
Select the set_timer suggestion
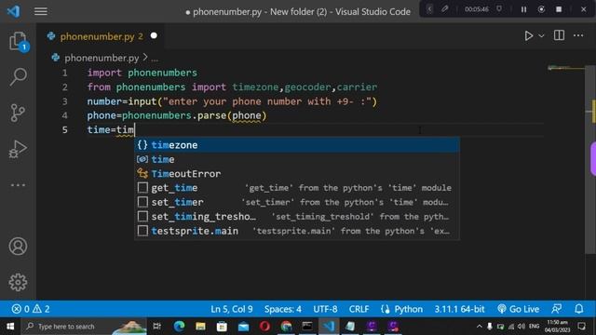click(x=297, y=203)
